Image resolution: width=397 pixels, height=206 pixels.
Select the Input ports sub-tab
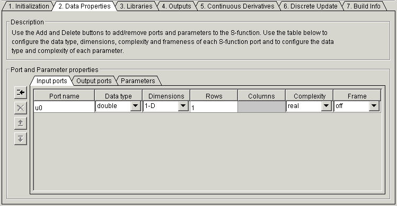click(51, 80)
